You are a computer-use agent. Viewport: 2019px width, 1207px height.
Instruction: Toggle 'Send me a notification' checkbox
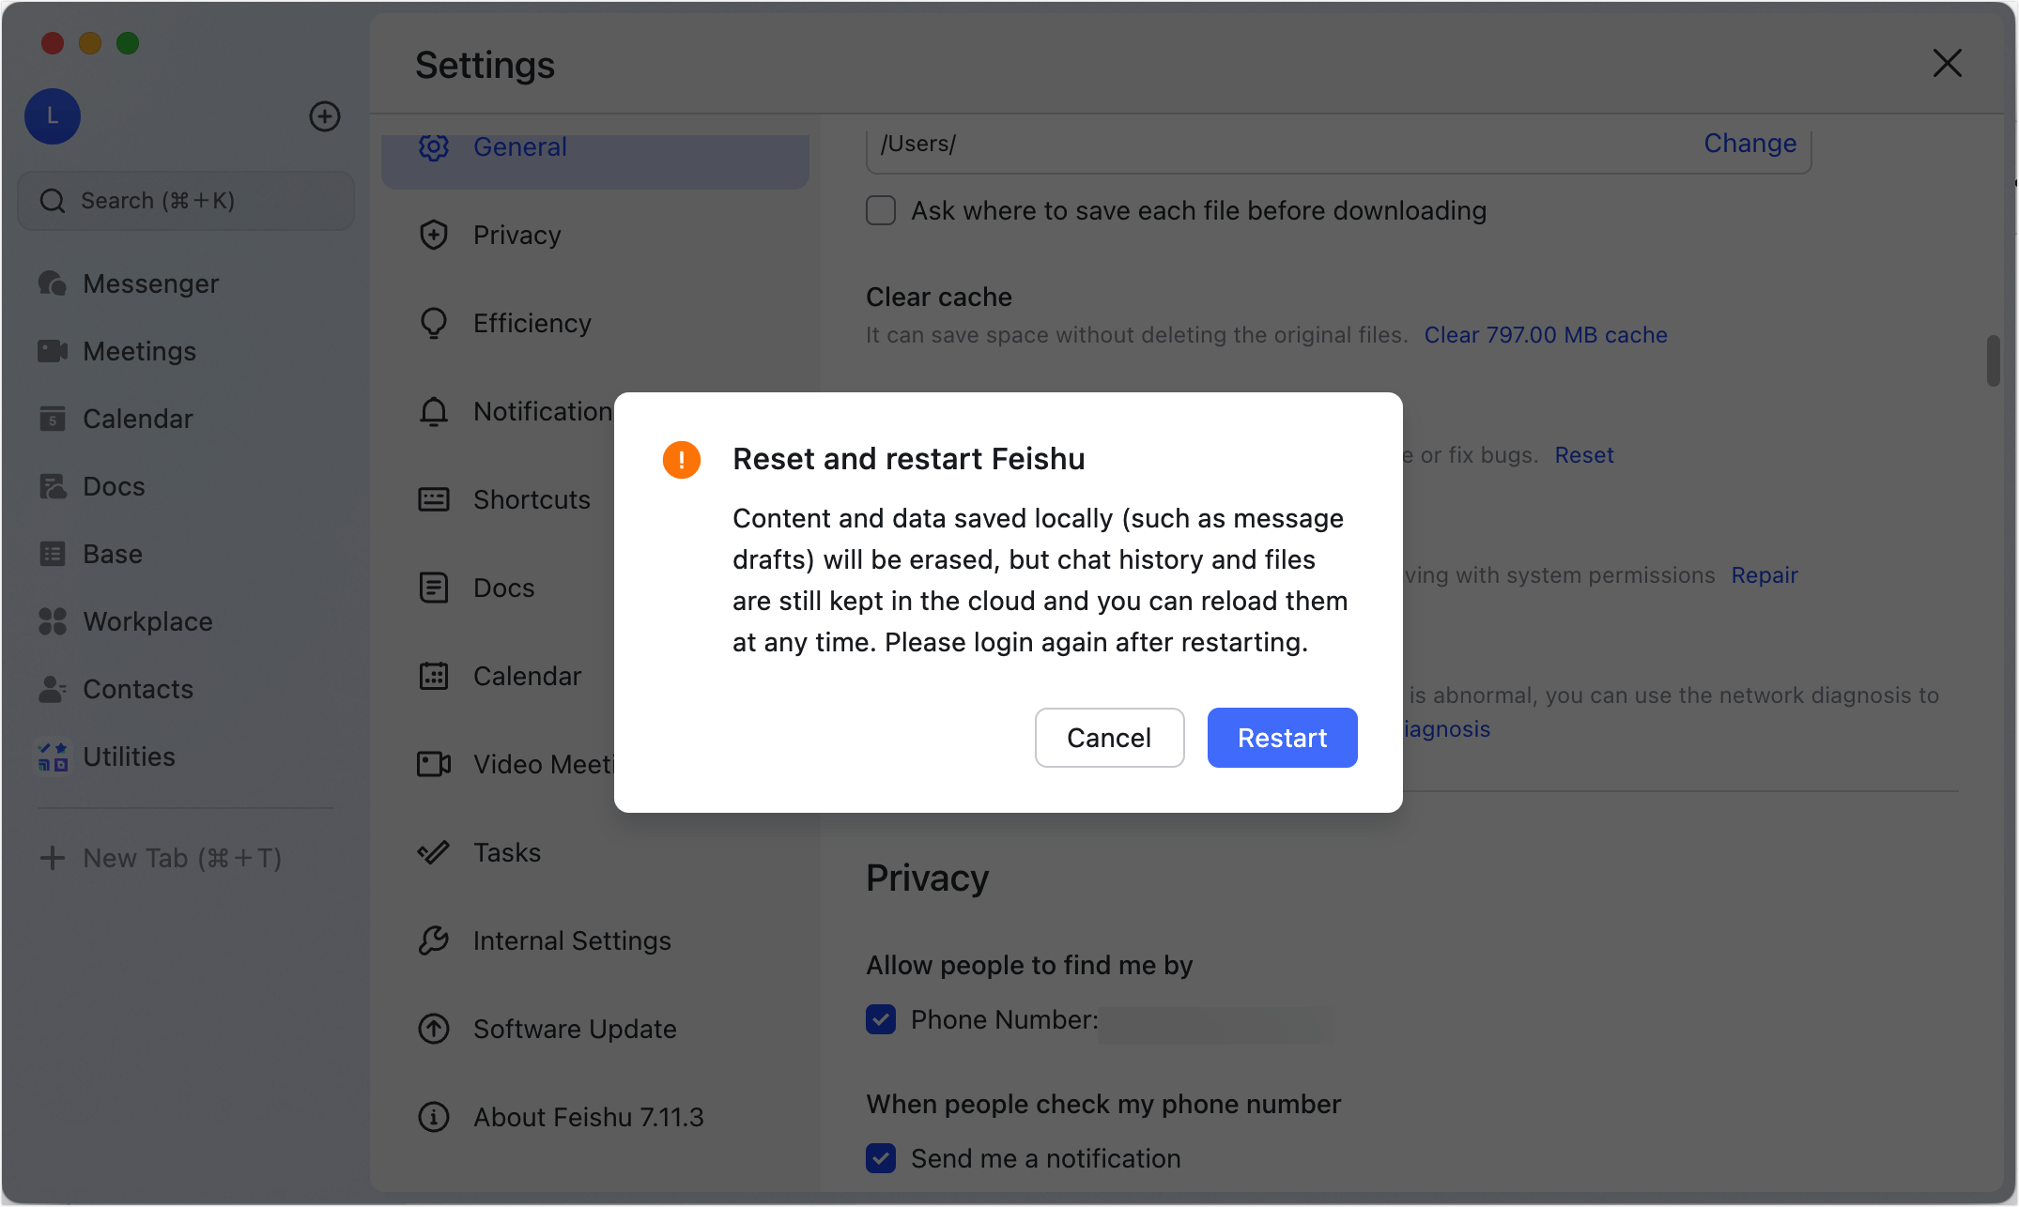[881, 1158]
